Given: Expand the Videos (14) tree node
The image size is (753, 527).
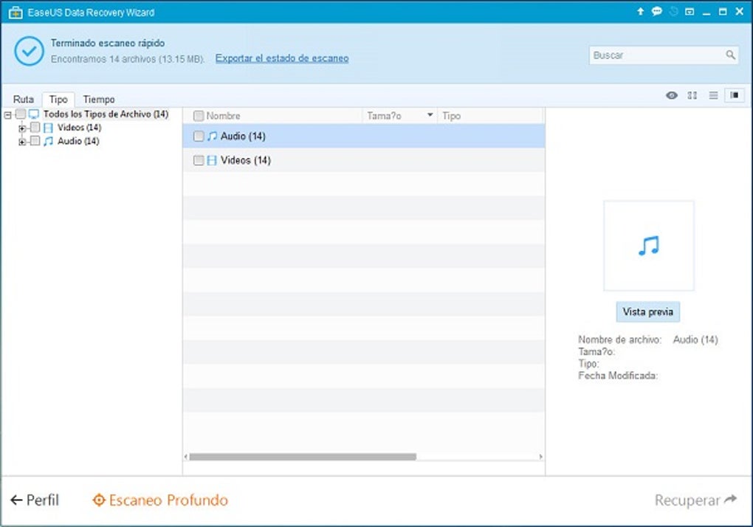Looking at the screenshot, I should [x=21, y=128].
